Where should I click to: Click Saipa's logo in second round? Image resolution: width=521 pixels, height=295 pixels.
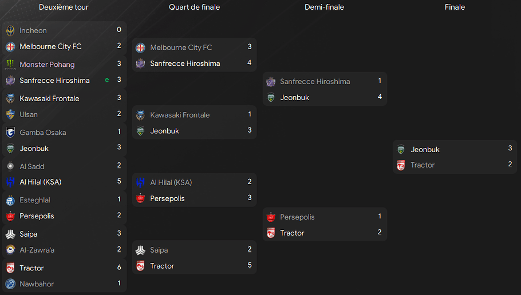[10, 234]
